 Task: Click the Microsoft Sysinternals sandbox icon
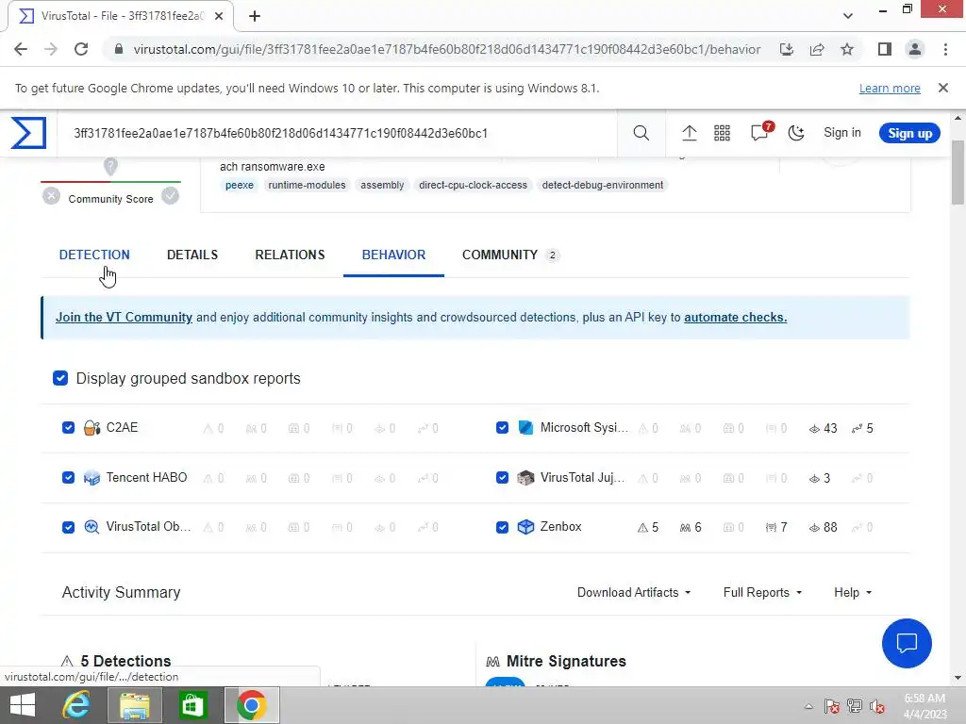[x=525, y=428]
